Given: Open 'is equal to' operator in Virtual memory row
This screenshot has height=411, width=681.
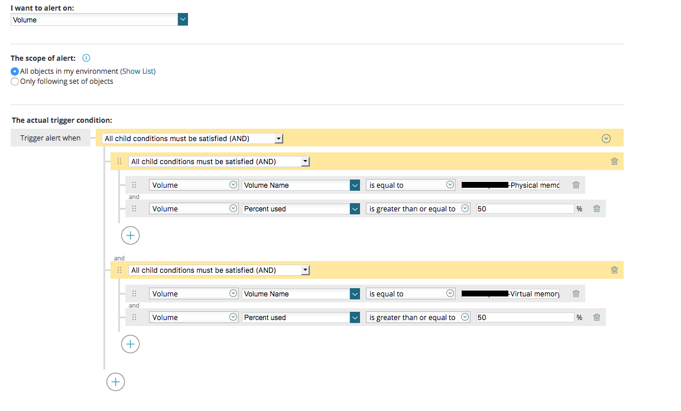Looking at the screenshot, I should click(410, 294).
